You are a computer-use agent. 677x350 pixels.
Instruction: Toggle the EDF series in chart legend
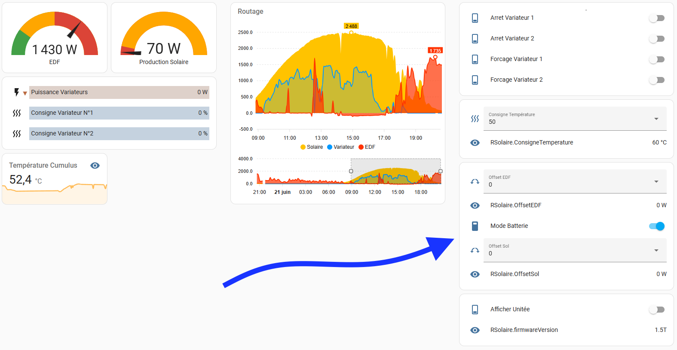tap(367, 147)
